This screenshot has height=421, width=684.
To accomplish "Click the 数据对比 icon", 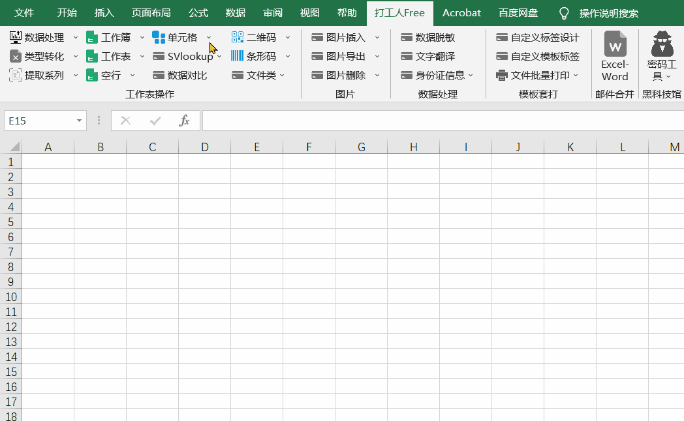I will [159, 76].
